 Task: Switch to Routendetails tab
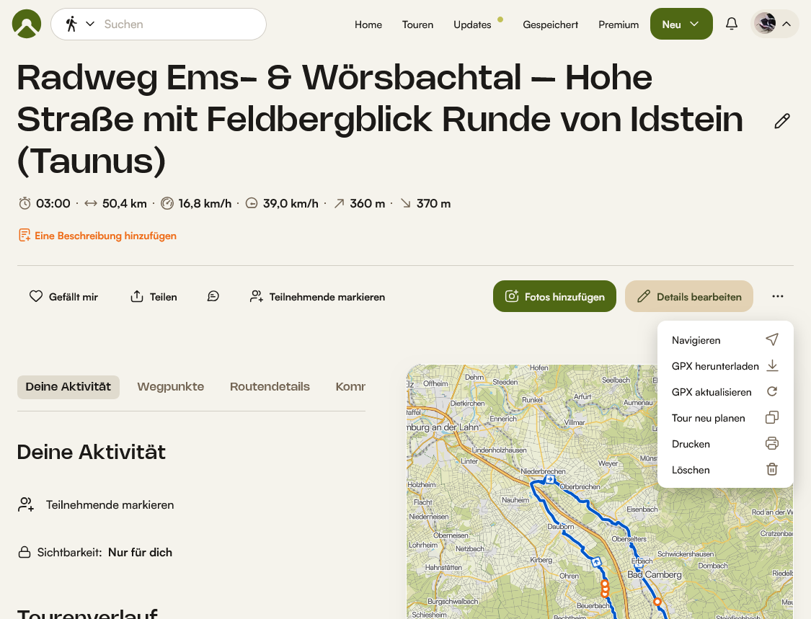pos(270,387)
